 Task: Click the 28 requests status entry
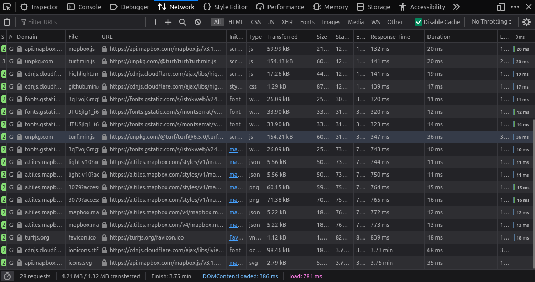tap(35, 276)
